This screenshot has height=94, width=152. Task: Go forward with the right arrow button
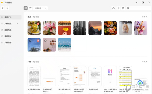(7, 8)
